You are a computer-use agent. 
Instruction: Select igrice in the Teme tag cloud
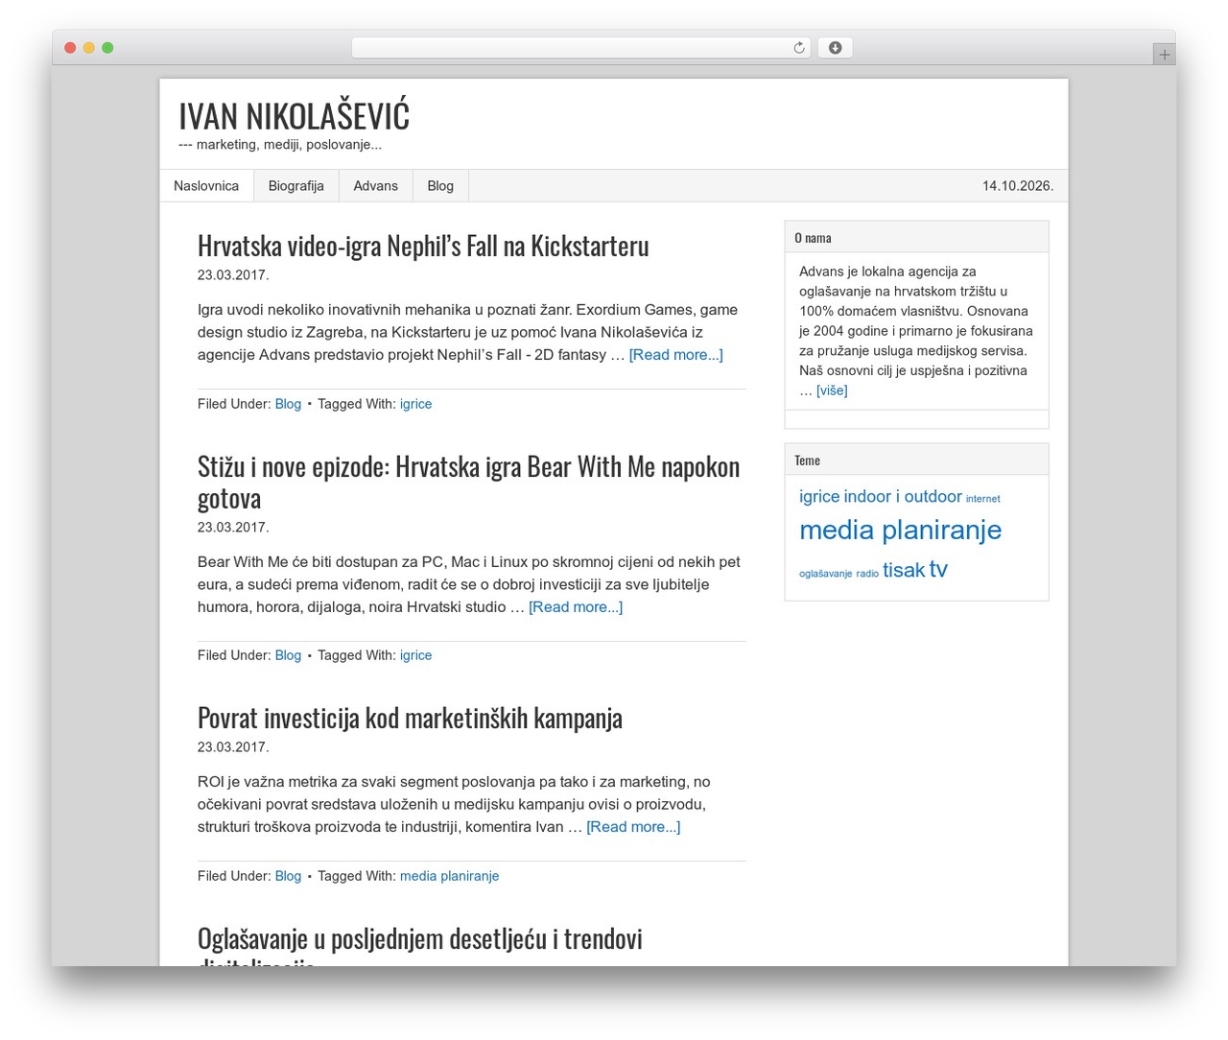(819, 497)
